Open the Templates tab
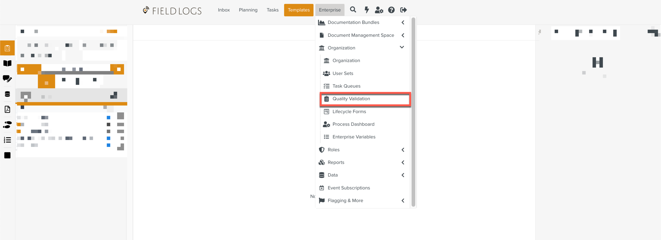 tap(299, 10)
